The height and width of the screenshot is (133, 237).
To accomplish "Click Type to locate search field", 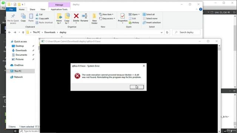I will tap(30, 131).
